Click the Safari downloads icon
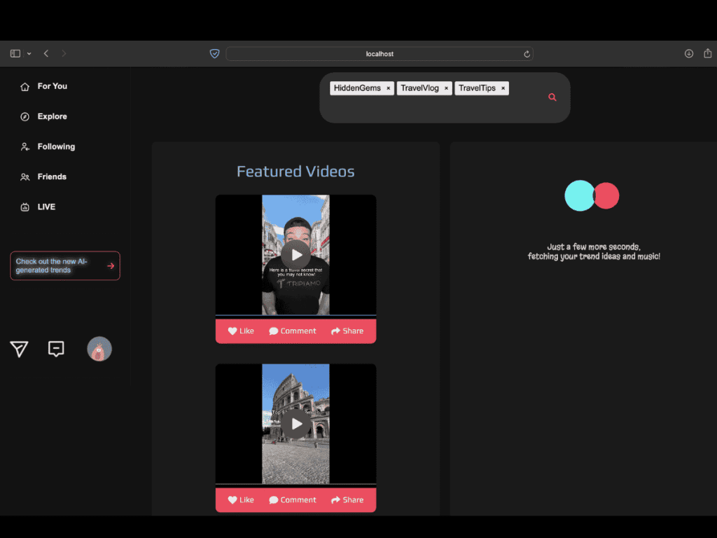The width and height of the screenshot is (717, 538). (x=688, y=54)
